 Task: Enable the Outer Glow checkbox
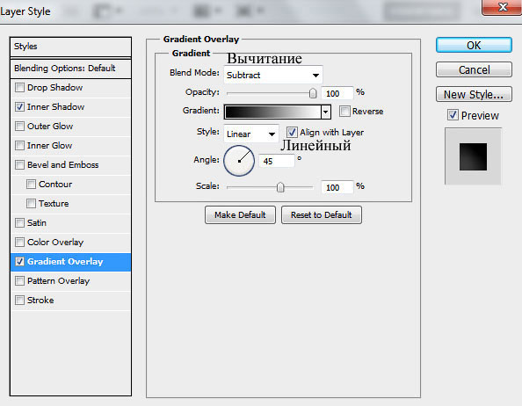19,127
